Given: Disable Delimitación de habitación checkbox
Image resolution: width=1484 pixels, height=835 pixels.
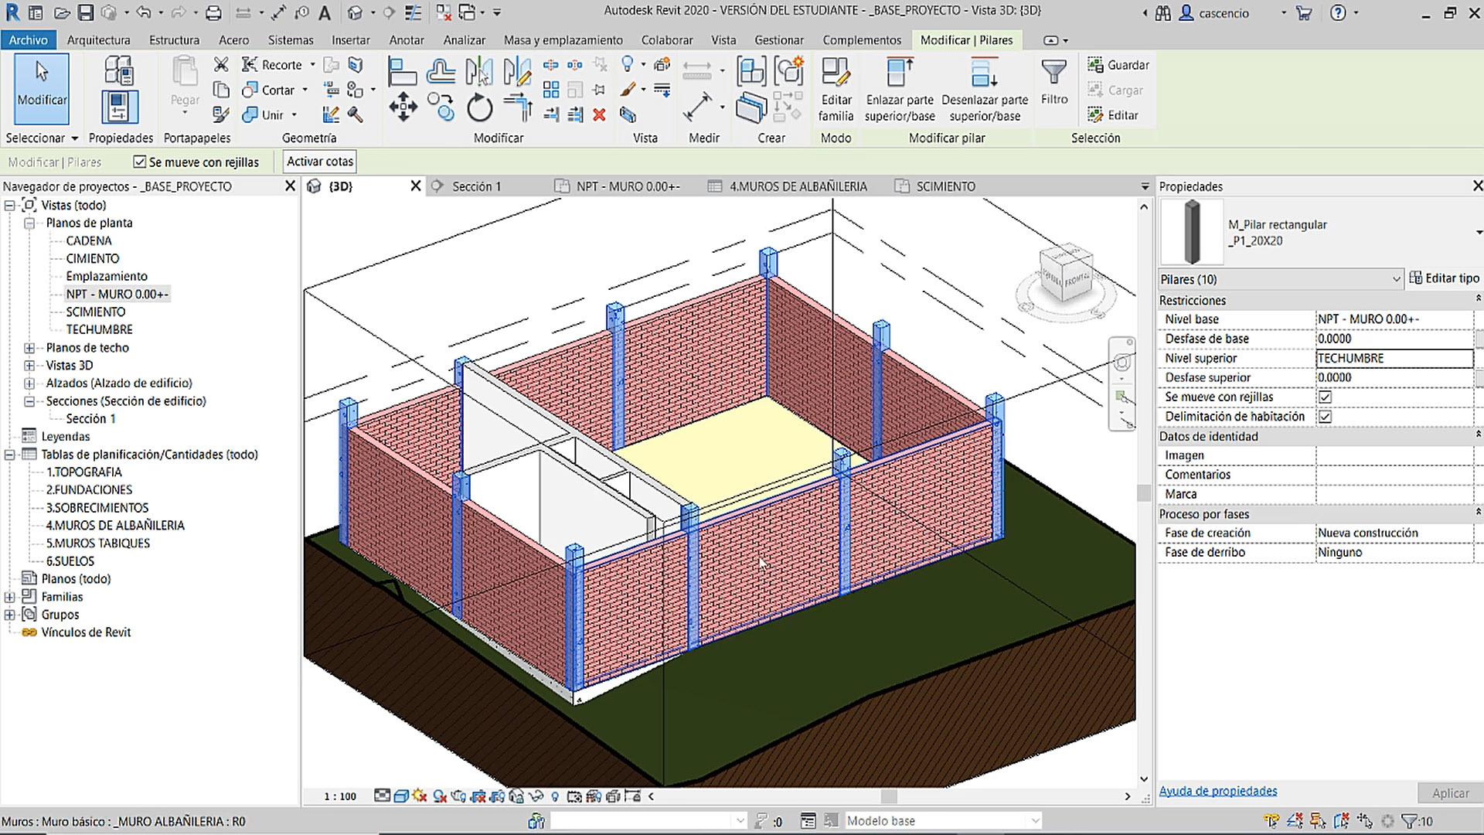Looking at the screenshot, I should click(x=1325, y=416).
